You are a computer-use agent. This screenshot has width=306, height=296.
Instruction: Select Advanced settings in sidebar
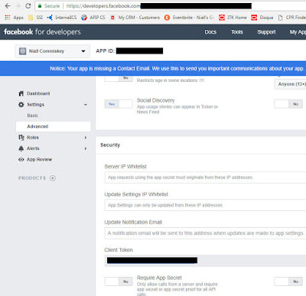53,126
